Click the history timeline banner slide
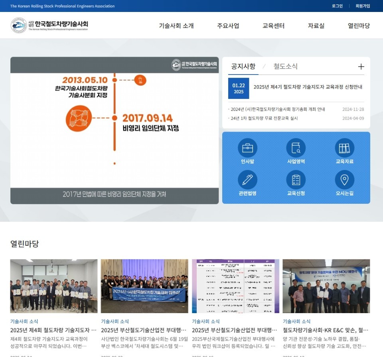The height and width of the screenshot is (357, 383). click(115, 130)
